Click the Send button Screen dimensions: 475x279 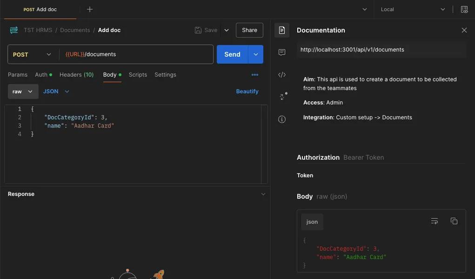coord(232,54)
